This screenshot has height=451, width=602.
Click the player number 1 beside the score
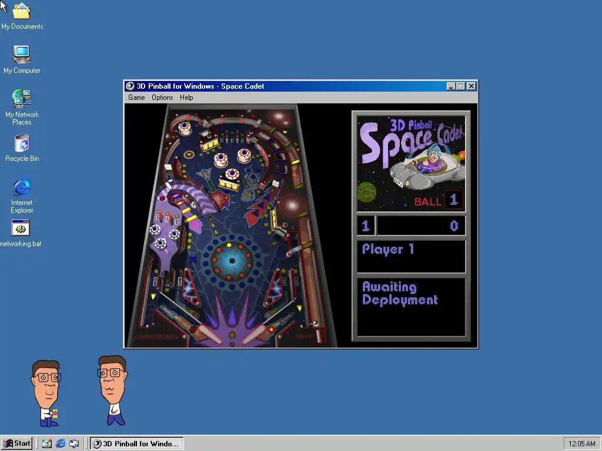pyautogui.click(x=366, y=226)
